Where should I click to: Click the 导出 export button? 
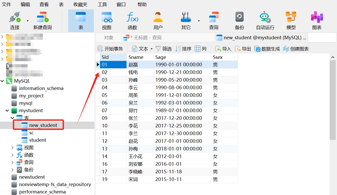pyautogui.click(x=243, y=49)
